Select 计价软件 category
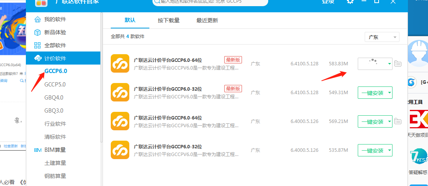 (x=63, y=58)
